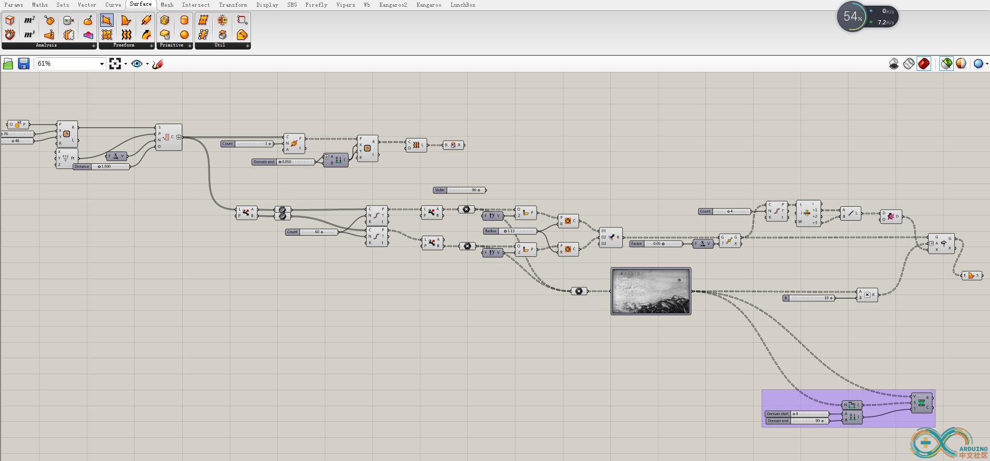Select the green cylinder with red X icon
The height and width of the screenshot is (461, 990).
point(69,20)
